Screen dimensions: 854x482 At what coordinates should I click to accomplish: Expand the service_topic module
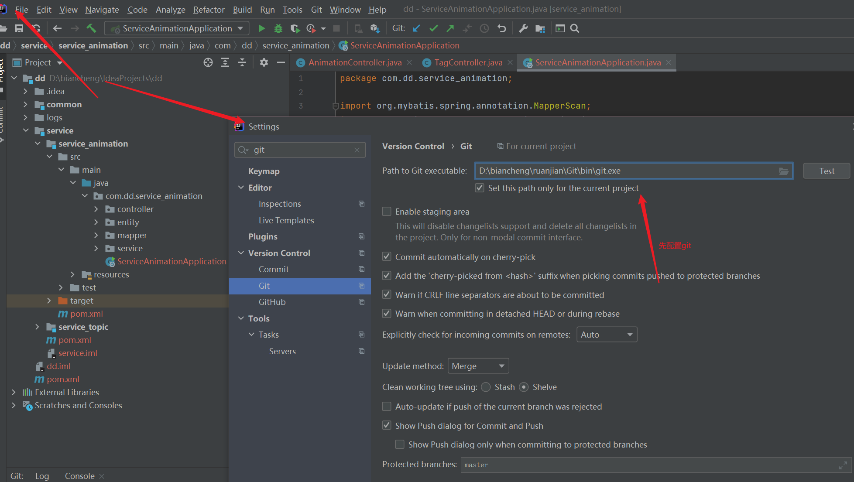(x=37, y=327)
